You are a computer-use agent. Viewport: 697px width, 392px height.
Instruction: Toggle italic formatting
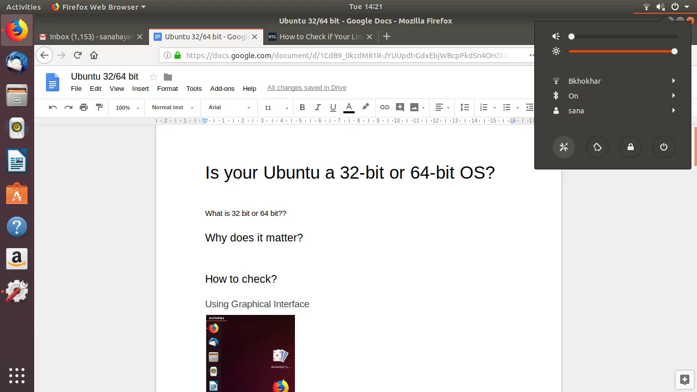point(317,107)
